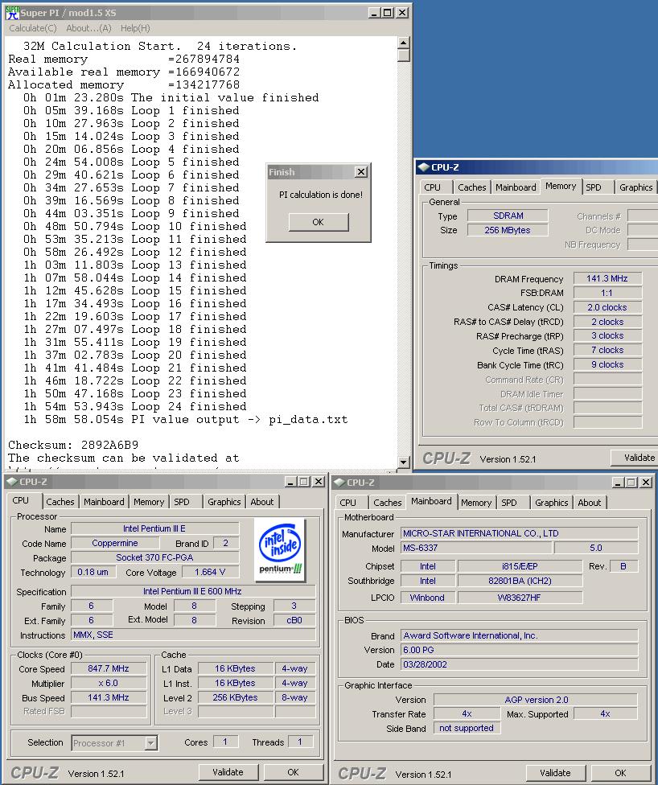Open the Help(H) menu
658x785 pixels.
pos(135,28)
